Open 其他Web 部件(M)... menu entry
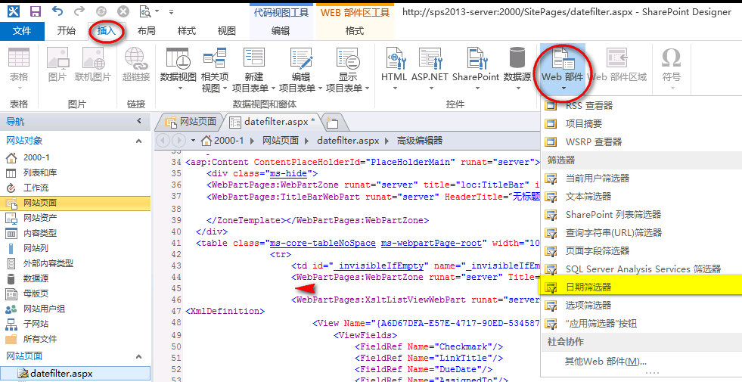Image resolution: width=742 pixels, height=382 pixels. pos(641,362)
